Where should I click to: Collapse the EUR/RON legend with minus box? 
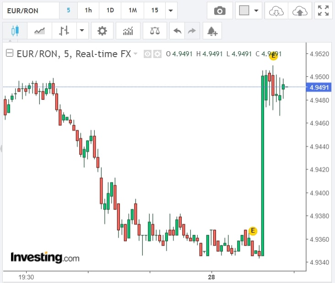(x=9, y=54)
